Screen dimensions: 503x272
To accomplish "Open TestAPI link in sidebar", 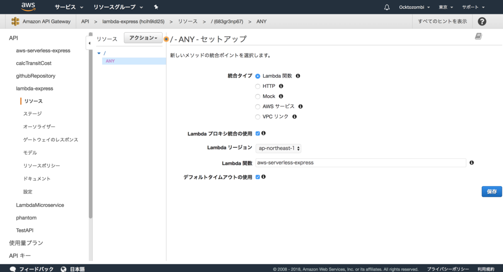I will pos(25,230).
